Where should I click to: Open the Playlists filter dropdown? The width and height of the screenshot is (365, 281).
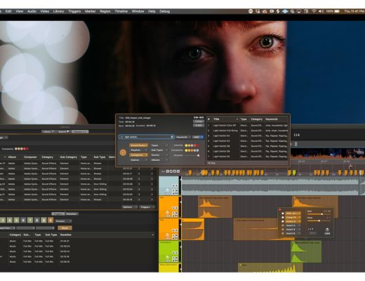139,150
